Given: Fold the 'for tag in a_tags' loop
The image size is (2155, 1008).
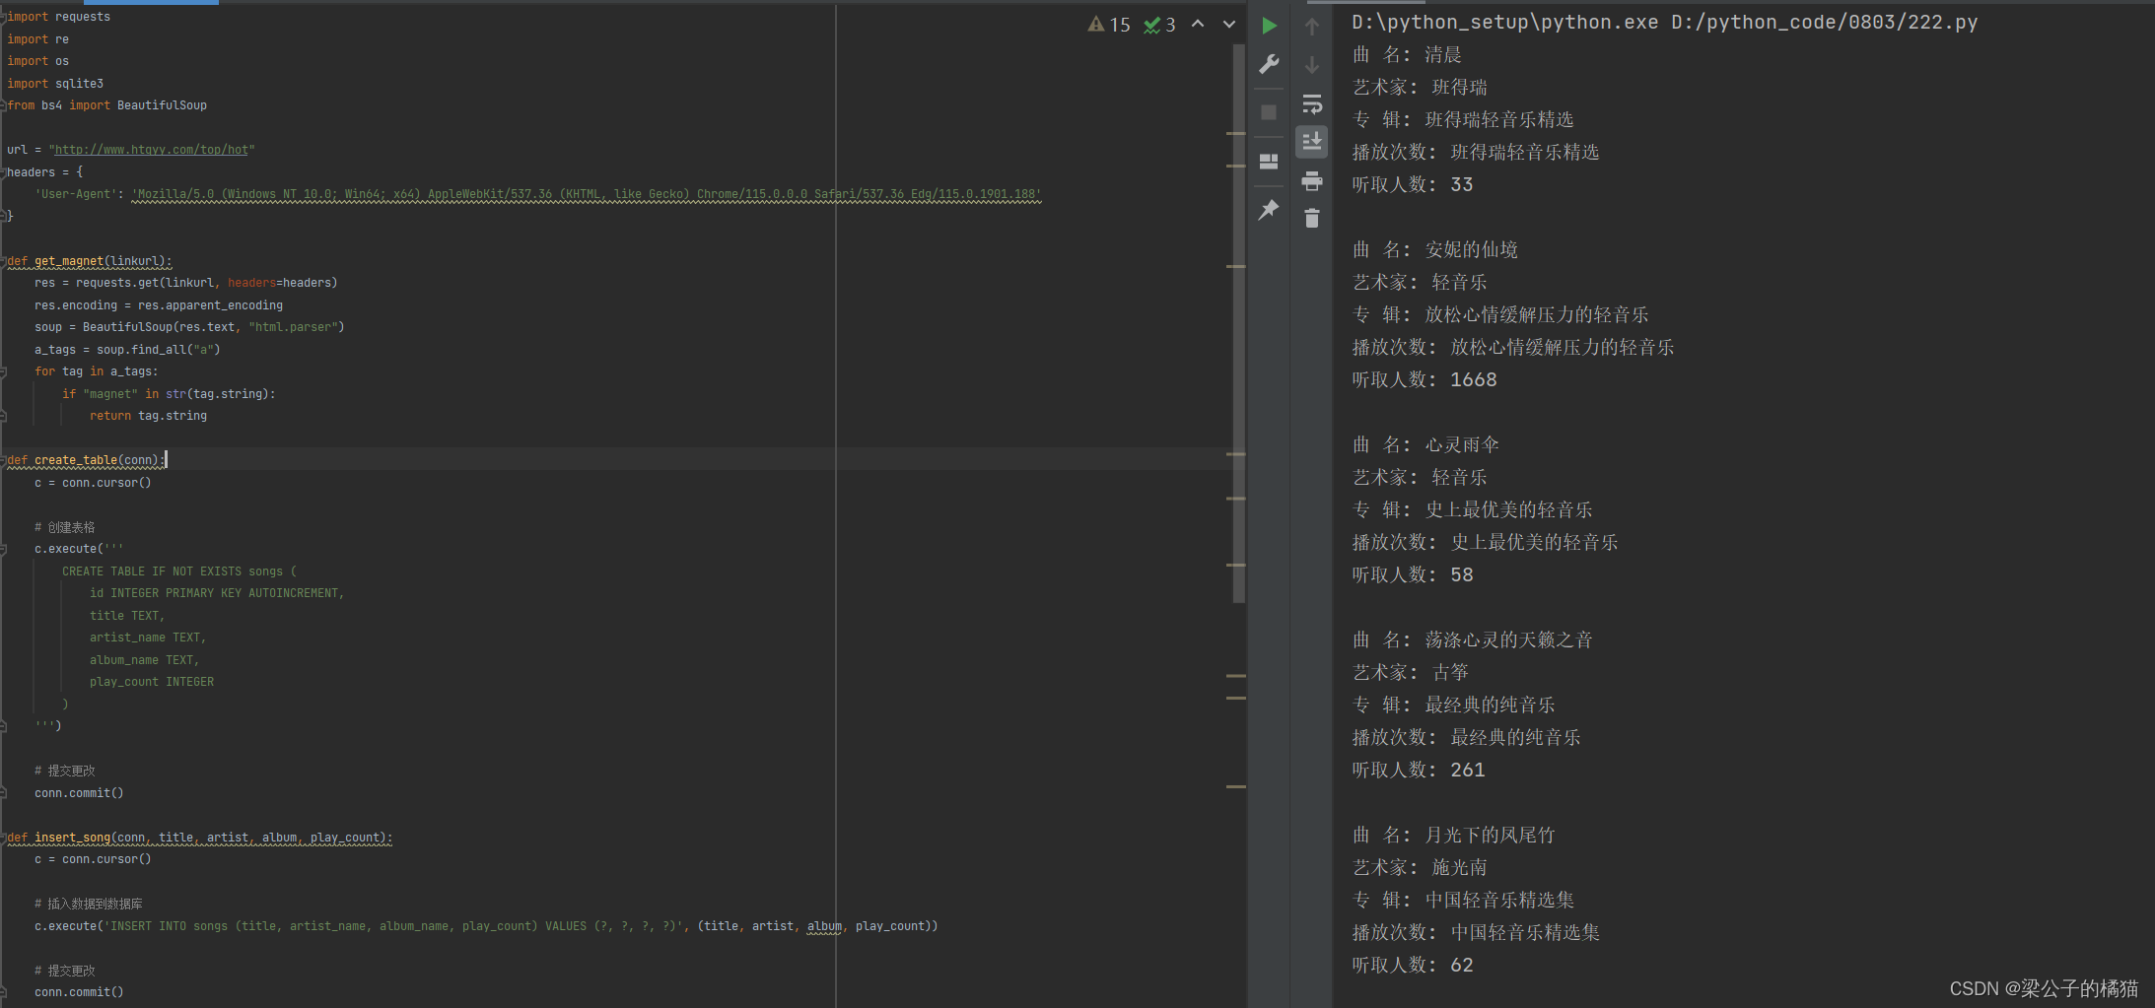Looking at the screenshot, I should point(4,371).
